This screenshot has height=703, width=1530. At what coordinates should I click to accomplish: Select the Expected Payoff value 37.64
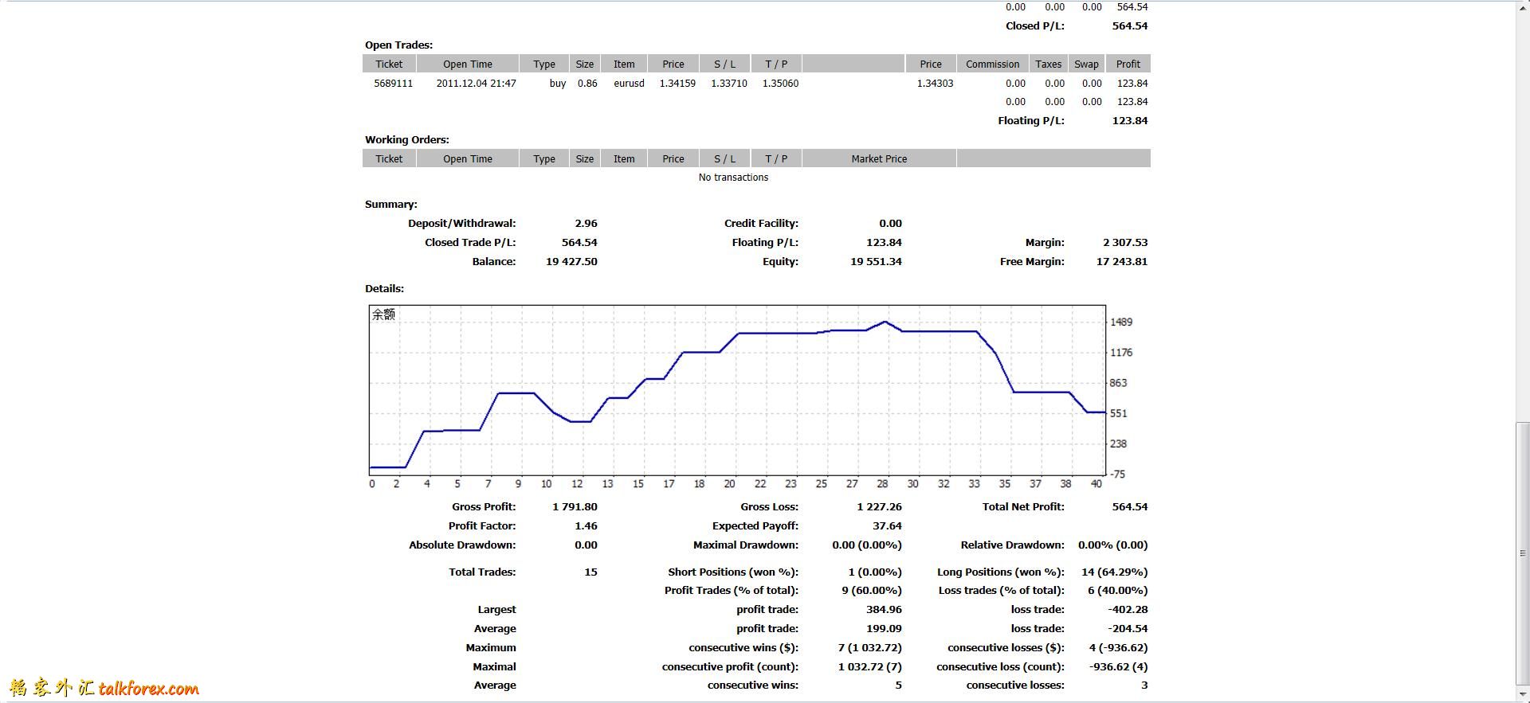click(887, 525)
